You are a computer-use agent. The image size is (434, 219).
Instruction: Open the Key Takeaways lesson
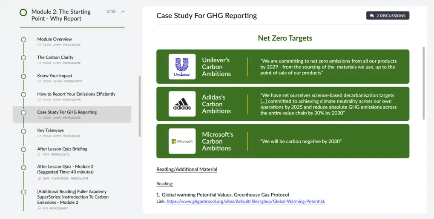tap(51, 130)
